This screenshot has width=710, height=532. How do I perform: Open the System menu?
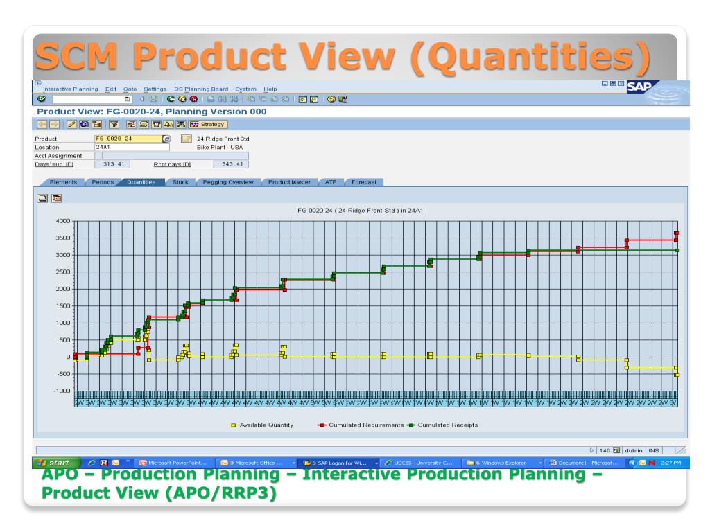tap(246, 89)
